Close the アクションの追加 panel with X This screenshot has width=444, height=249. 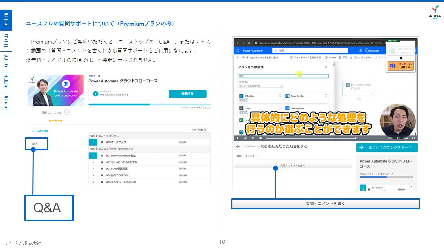(x=326, y=67)
